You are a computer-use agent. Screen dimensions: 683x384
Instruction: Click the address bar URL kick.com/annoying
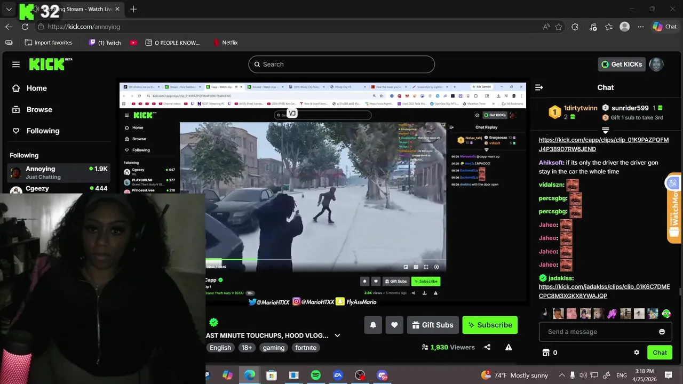tap(84, 27)
